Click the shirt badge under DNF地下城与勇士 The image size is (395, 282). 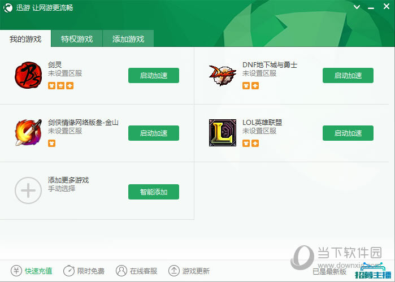coord(246,86)
